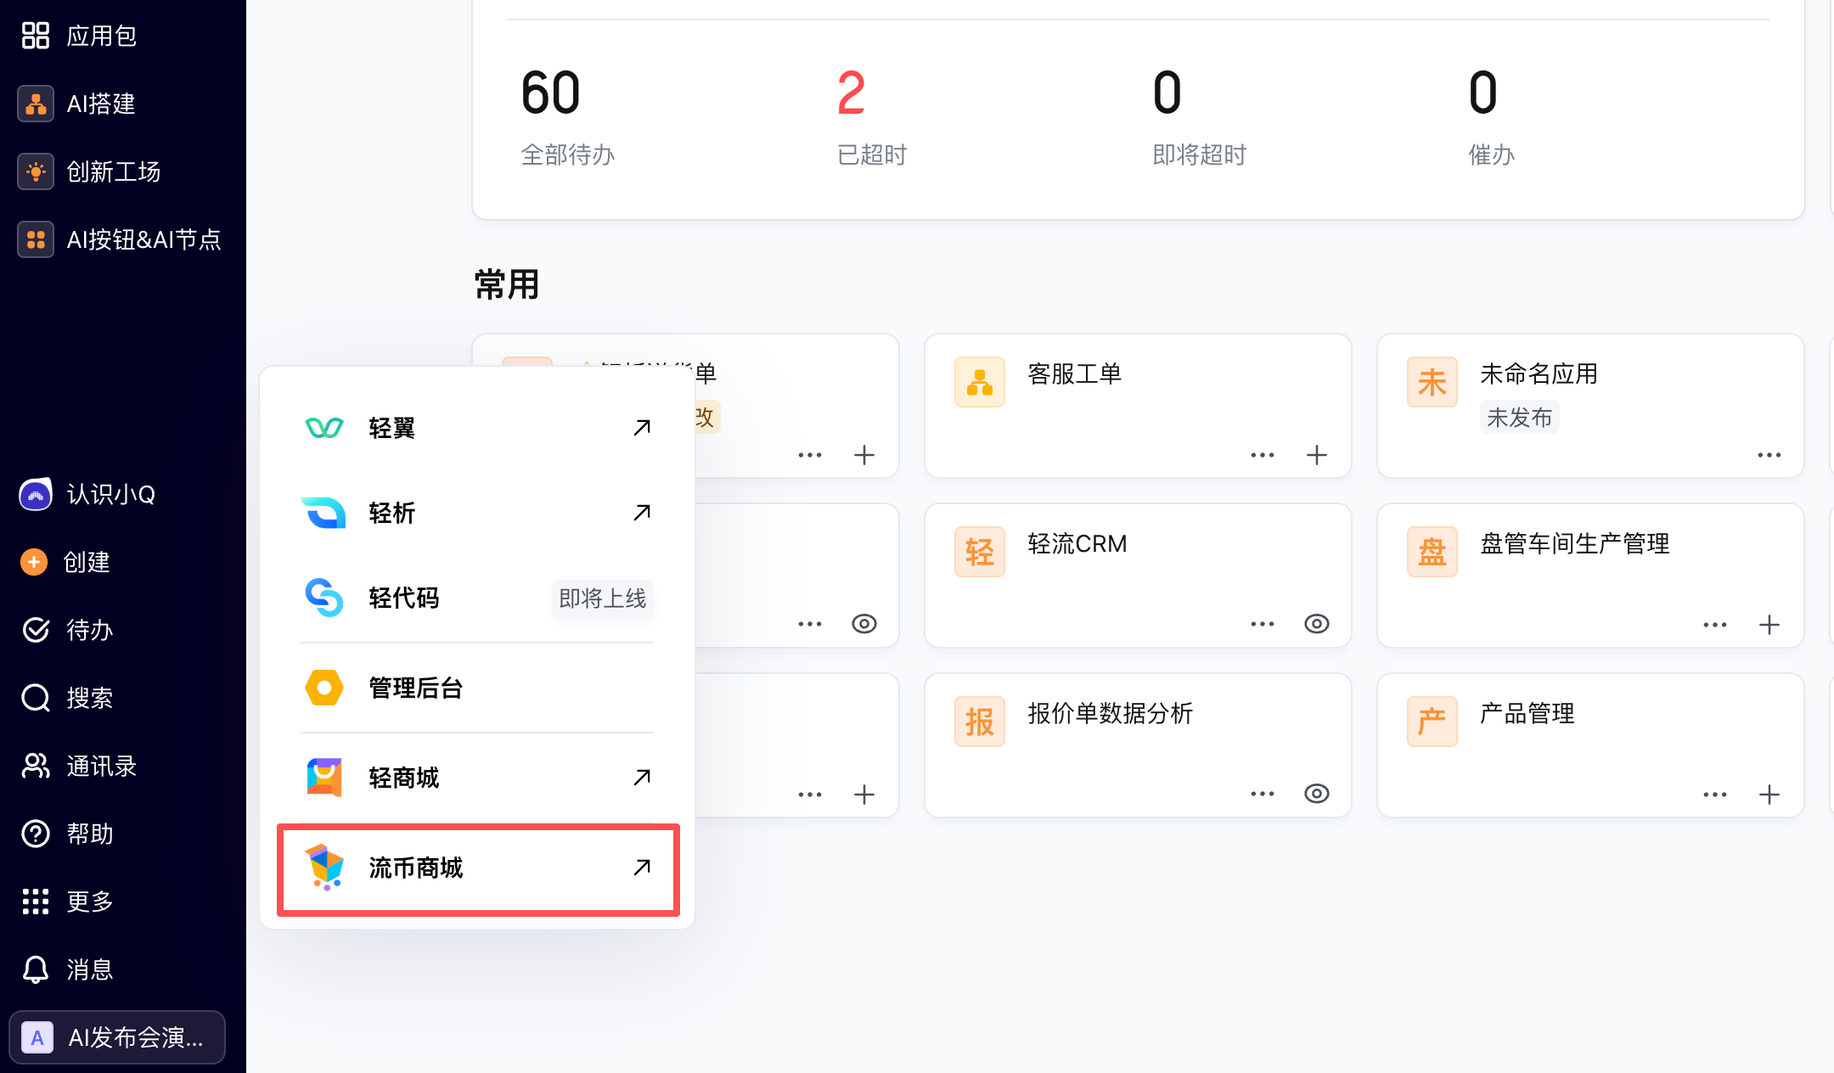The width and height of the screenshot is (1834, 1073).
Task: Click the 认识小Q avatar icon
Action: (x=36, y=494)
